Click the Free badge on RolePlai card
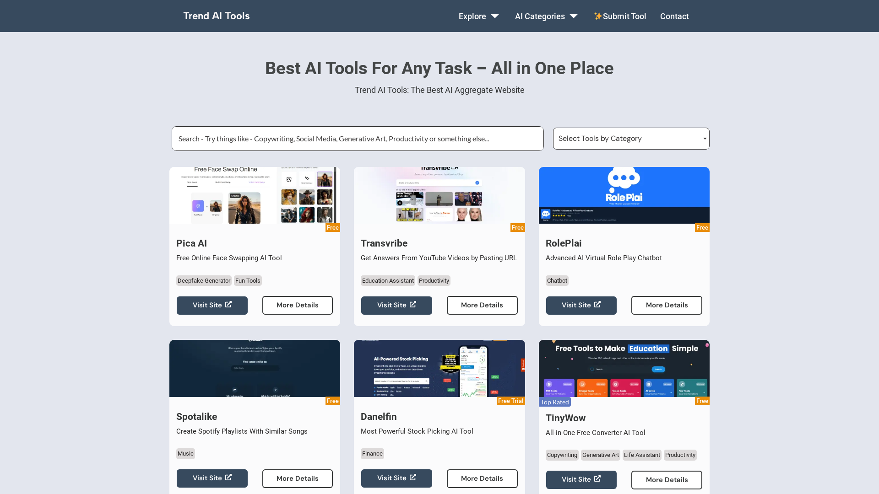Viewport: 879px width, 494px height. (702, 228)
